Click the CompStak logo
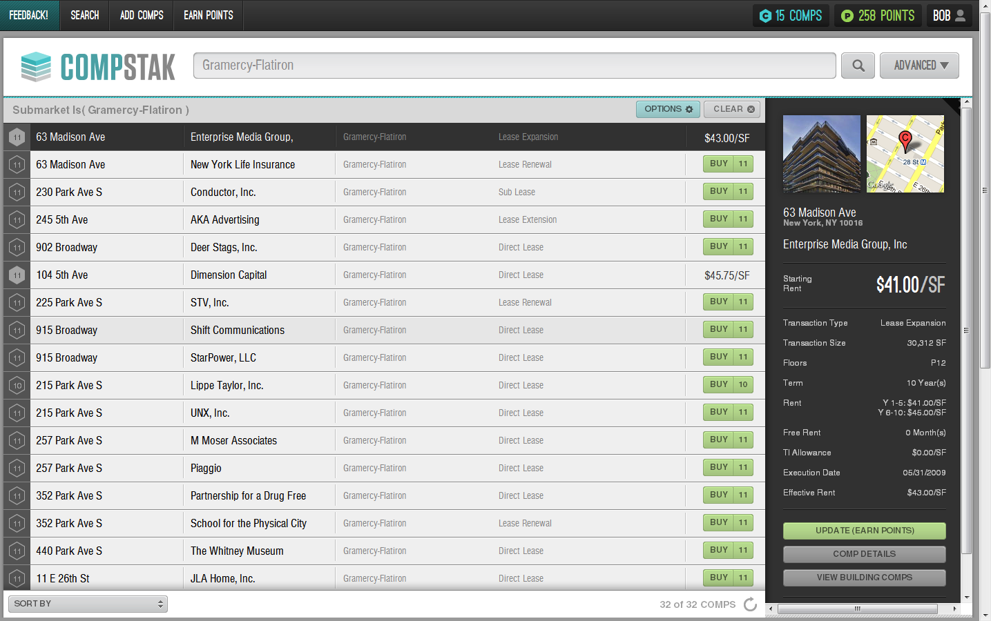The width and height of the screenshot is (991, 621). coord(98,67)
